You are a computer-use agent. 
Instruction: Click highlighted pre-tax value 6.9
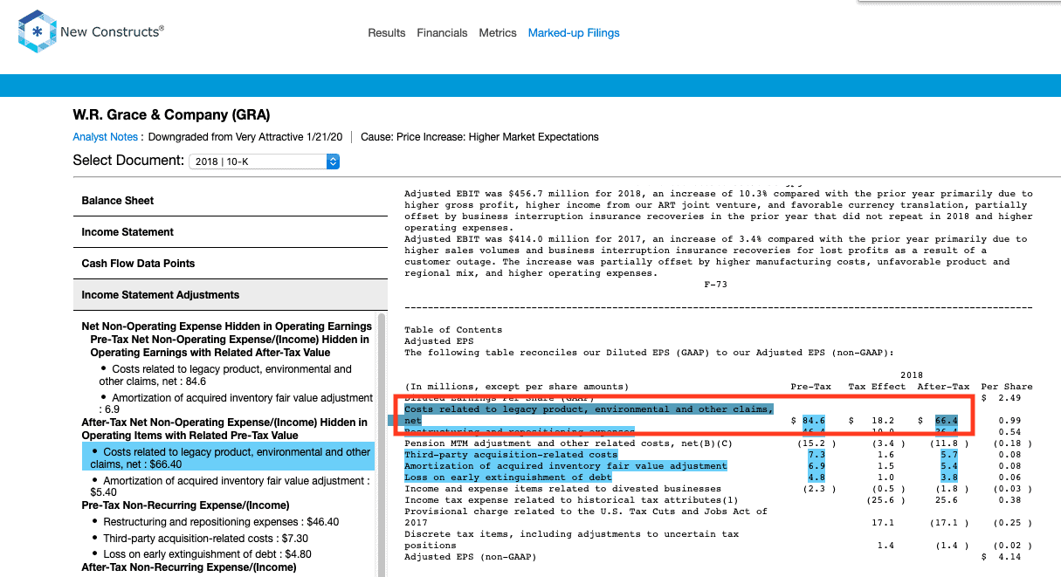(x=816, y=466)
